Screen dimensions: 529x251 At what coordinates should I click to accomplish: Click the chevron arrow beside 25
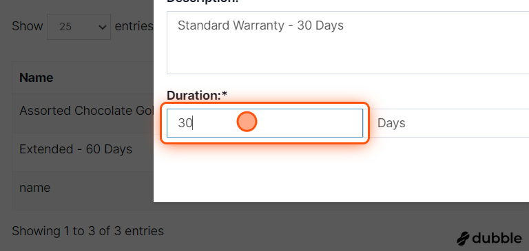pyautogui.click(x=102, y=27)
